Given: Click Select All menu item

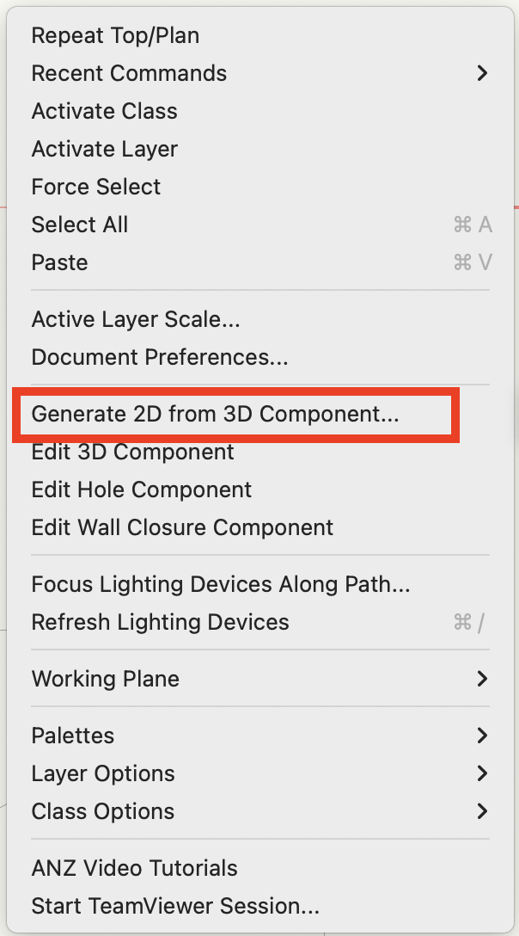Looking at the screenshot, I should [x=80, y=225].
